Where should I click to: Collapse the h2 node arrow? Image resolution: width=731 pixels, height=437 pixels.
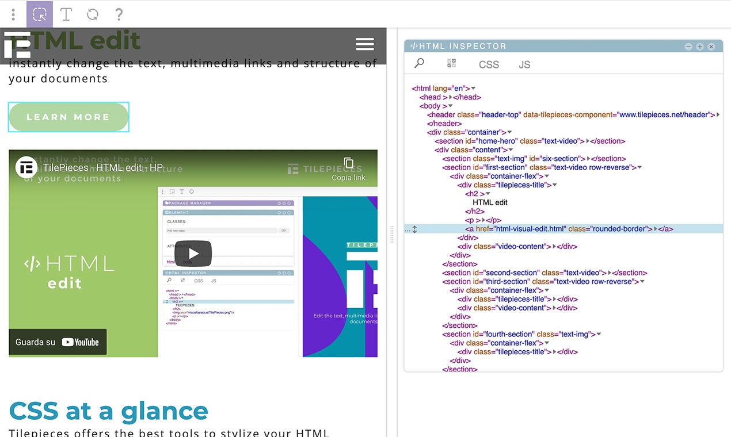488,194
